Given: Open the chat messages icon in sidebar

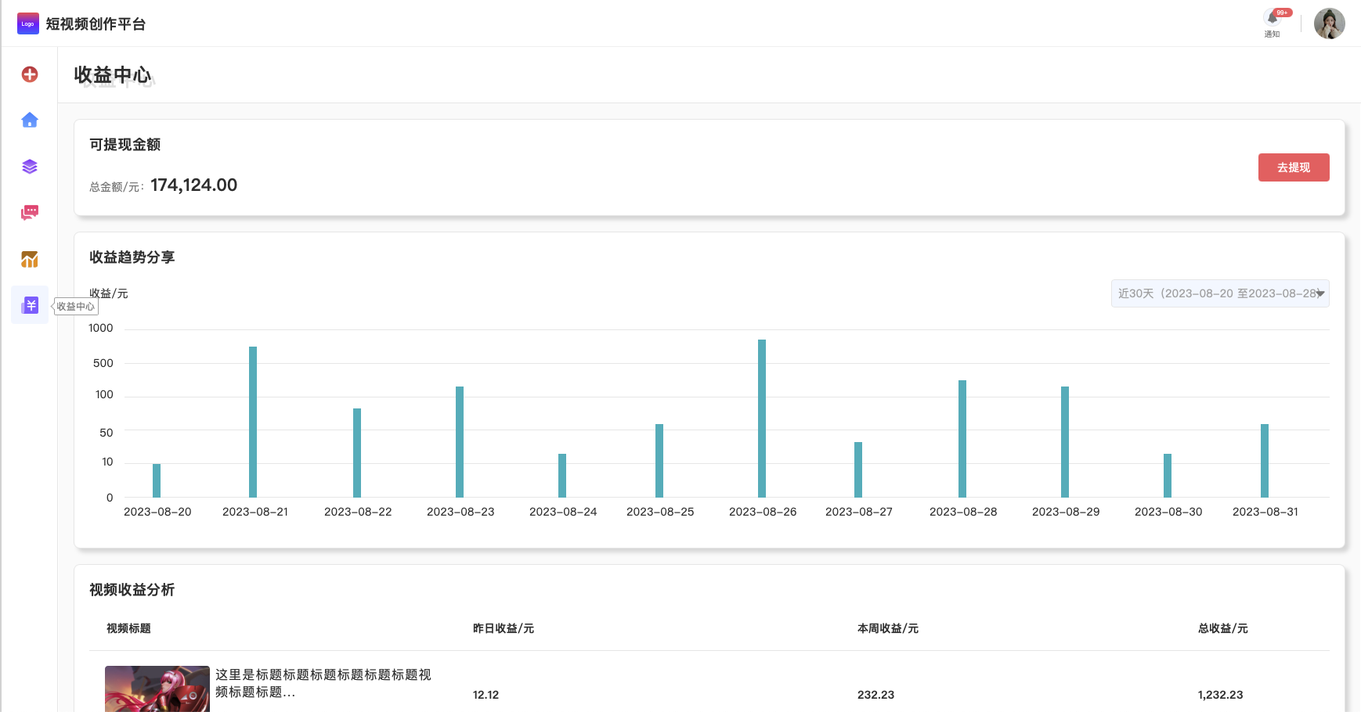Looking at the screenshot, I should (30, 212).
